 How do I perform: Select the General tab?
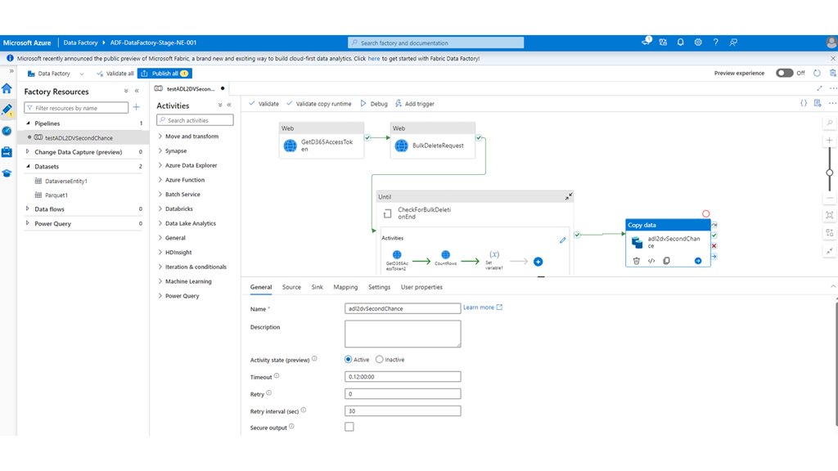[261, 287]
